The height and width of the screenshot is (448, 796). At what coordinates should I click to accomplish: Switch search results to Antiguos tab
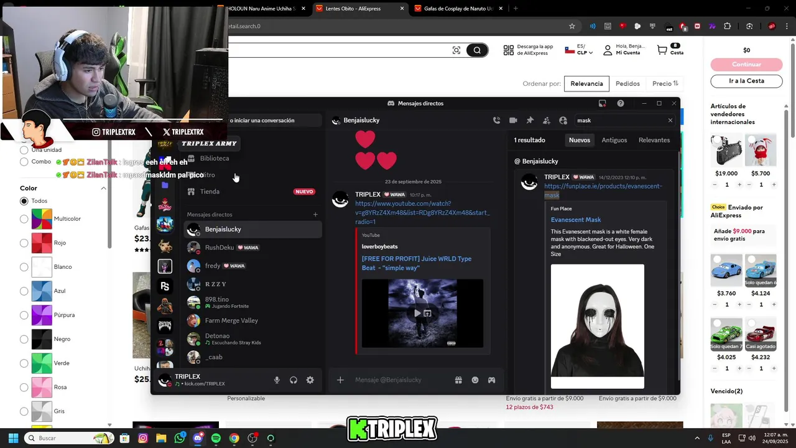[614, 140]
